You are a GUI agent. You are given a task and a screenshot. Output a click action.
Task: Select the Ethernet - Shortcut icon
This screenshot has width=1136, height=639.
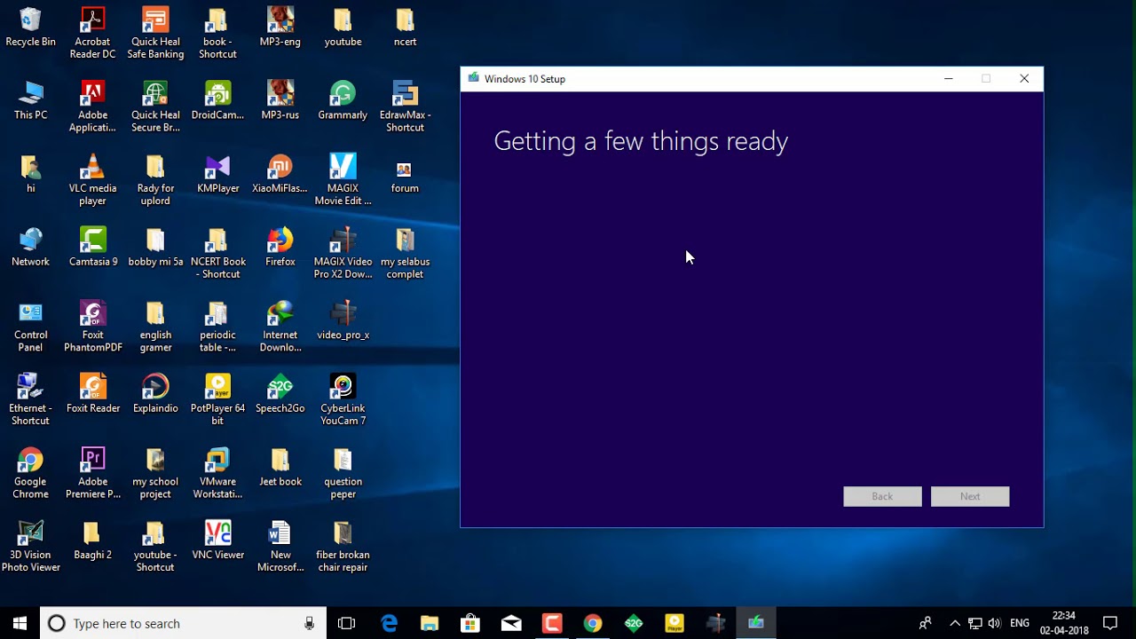pyautogui.click(x=30, y=400)
